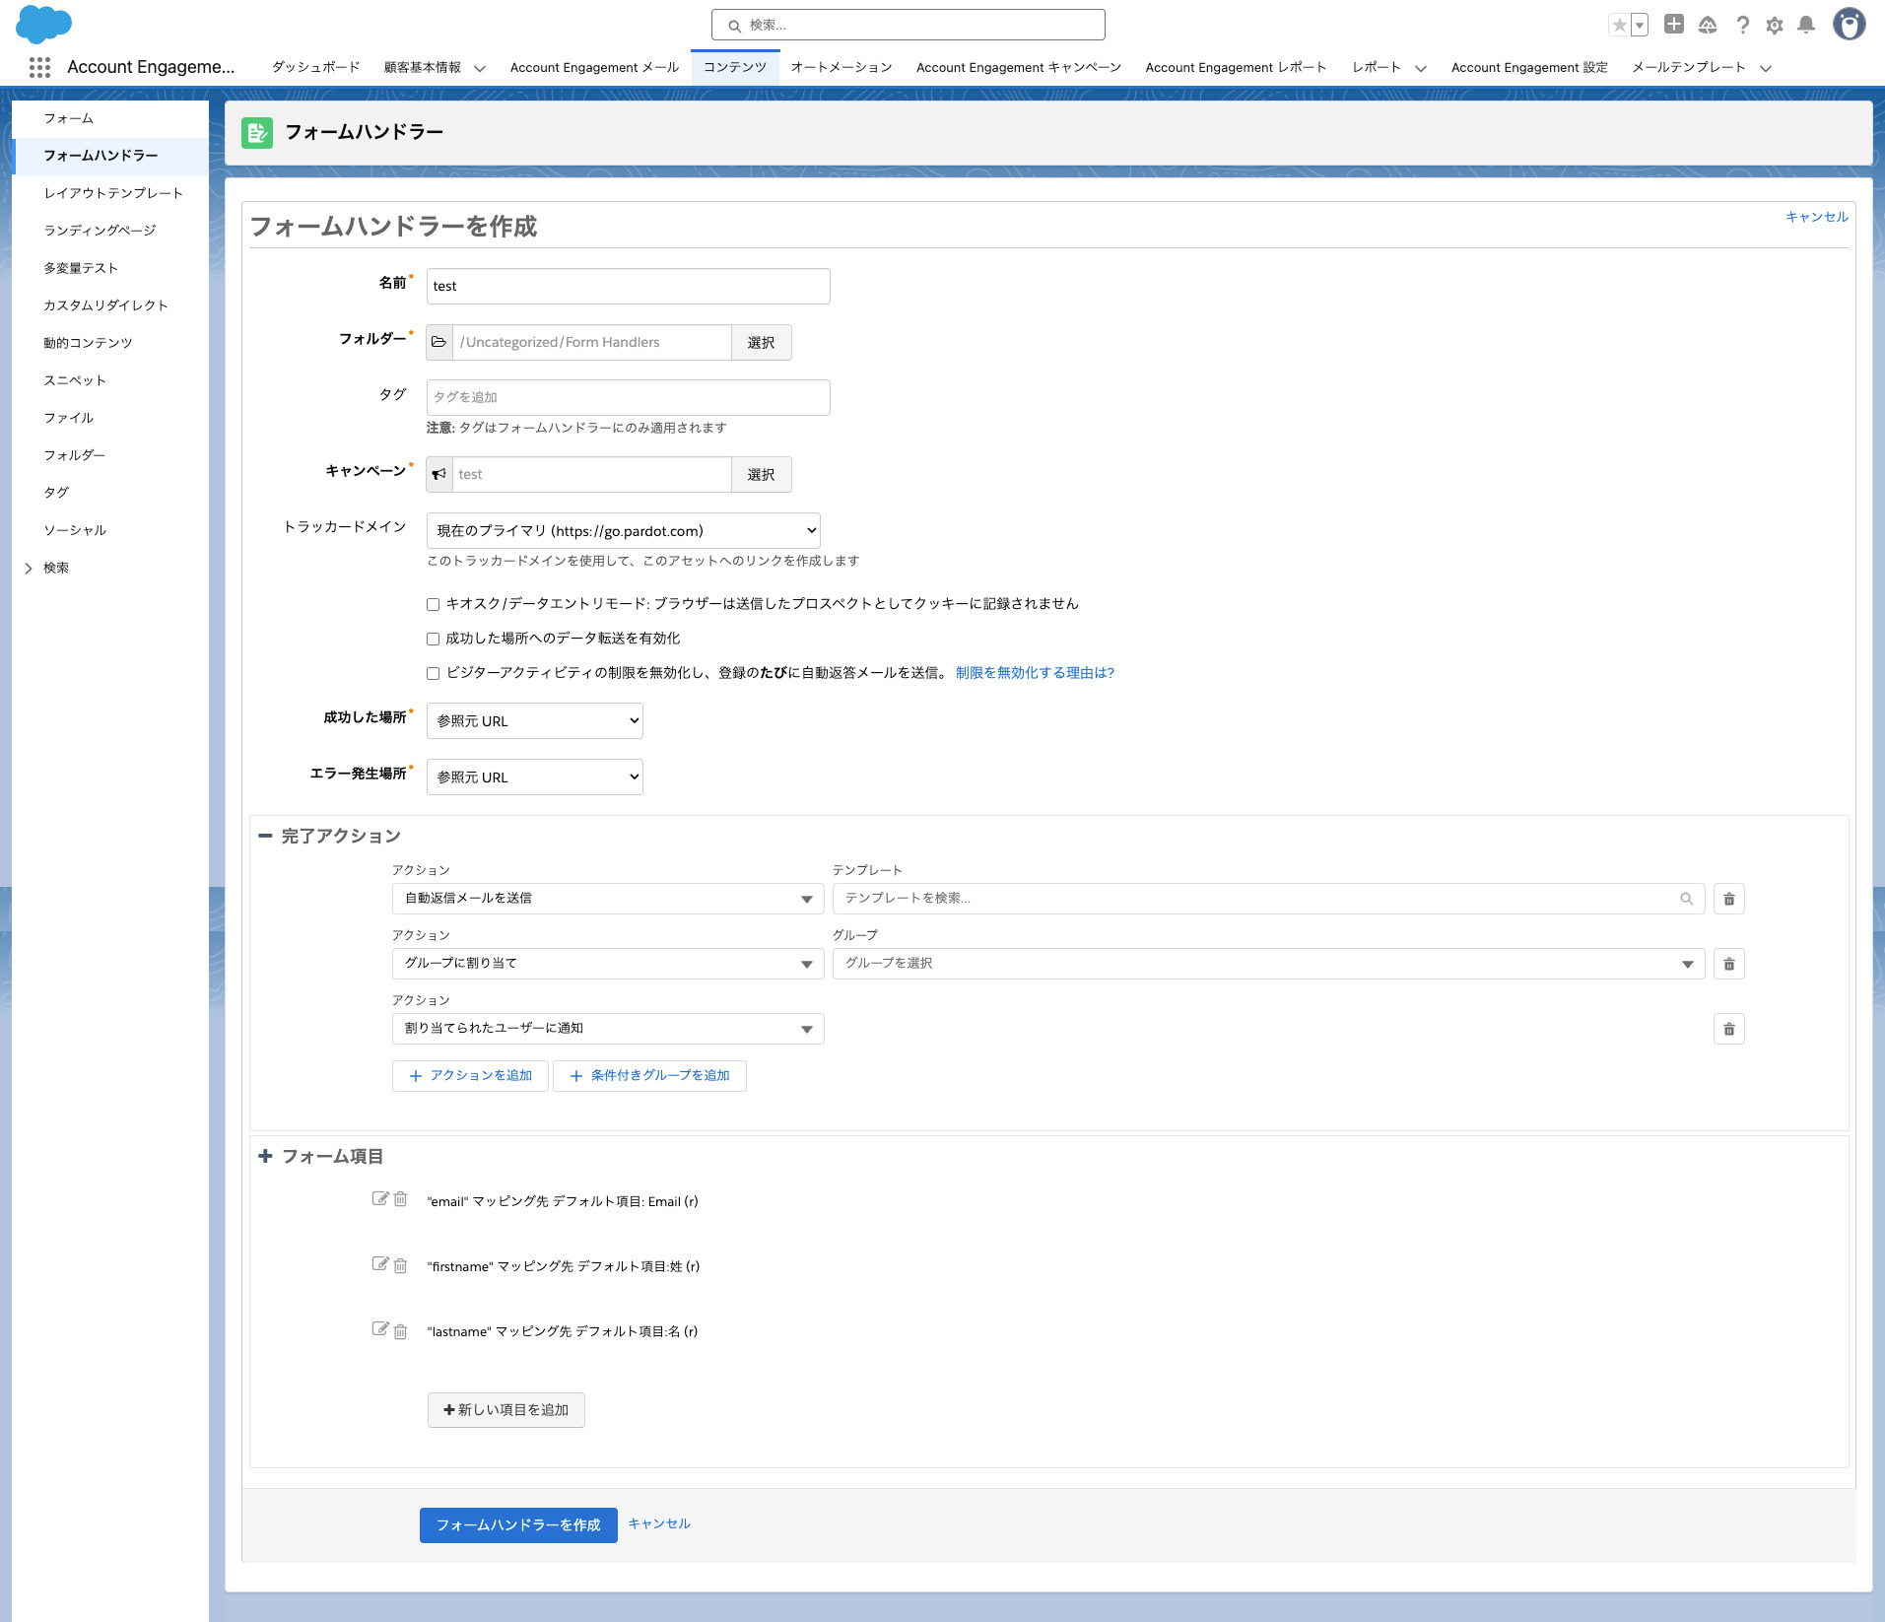Click the global 検索 box

coord(908,25)
